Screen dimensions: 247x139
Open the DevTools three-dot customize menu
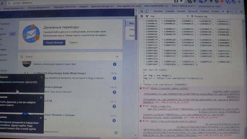(x=236, y=12)
